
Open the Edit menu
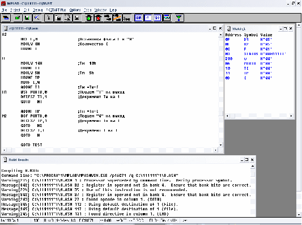click(27, 10)
